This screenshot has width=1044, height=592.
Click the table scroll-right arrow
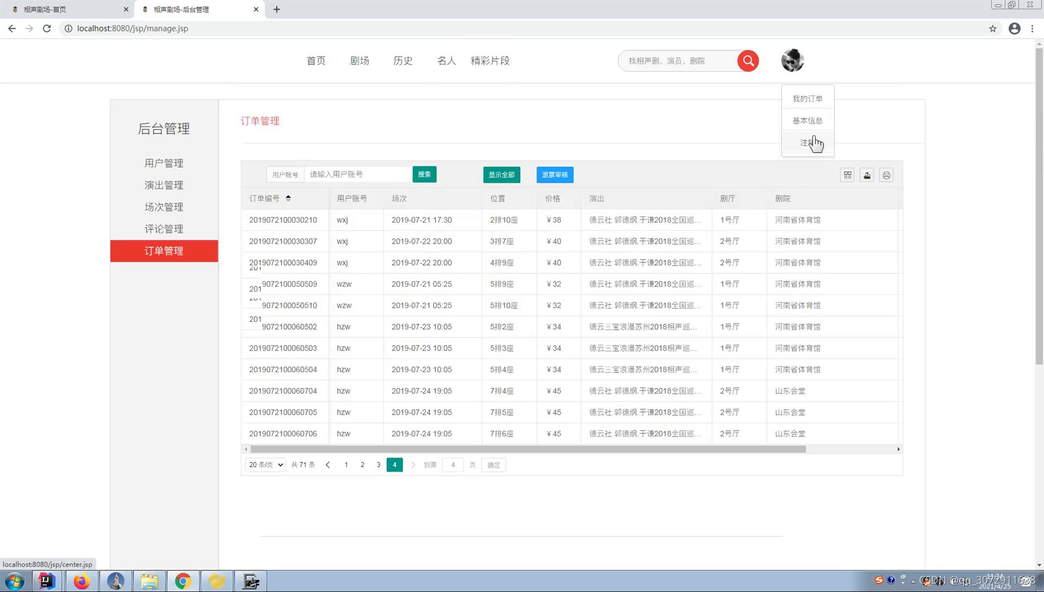(898, 449)
